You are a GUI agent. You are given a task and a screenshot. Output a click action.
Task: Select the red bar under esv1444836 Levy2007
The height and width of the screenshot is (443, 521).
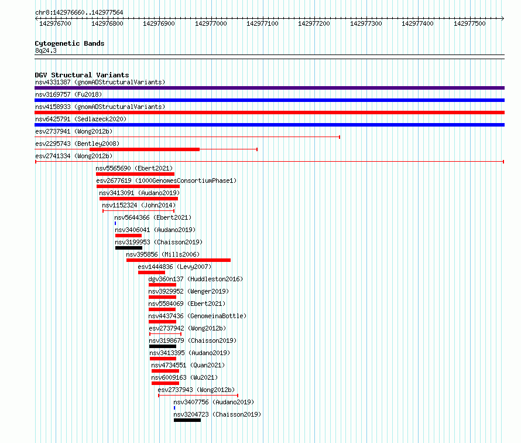(152, 272)
